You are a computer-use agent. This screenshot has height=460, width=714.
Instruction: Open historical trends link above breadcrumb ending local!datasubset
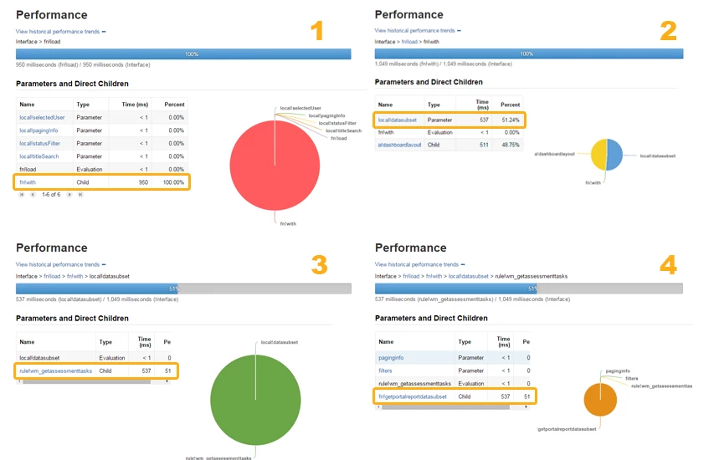[60, 264]
